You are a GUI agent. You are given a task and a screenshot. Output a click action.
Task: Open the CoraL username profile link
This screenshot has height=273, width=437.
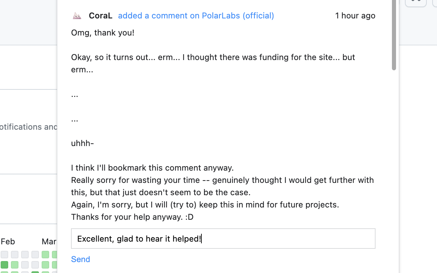pyautogui.click(x=100, y=16)
